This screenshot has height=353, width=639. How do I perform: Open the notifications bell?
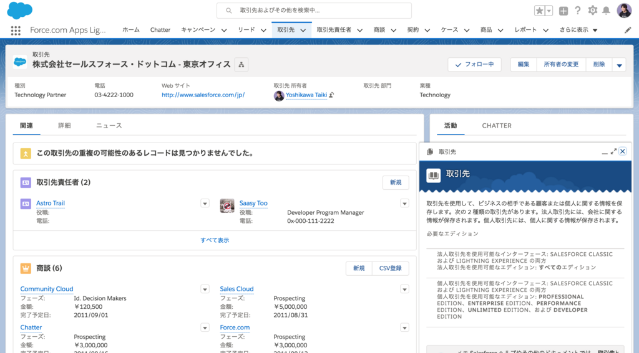(x=607, y=11)
